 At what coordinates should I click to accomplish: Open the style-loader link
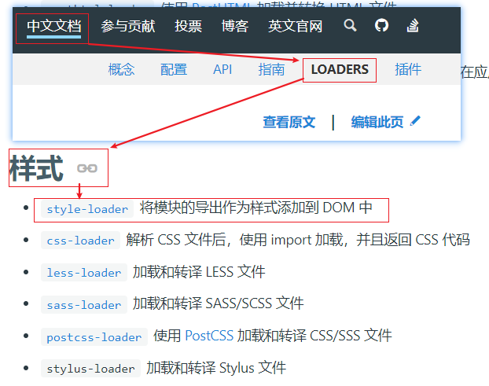[87, 209]
